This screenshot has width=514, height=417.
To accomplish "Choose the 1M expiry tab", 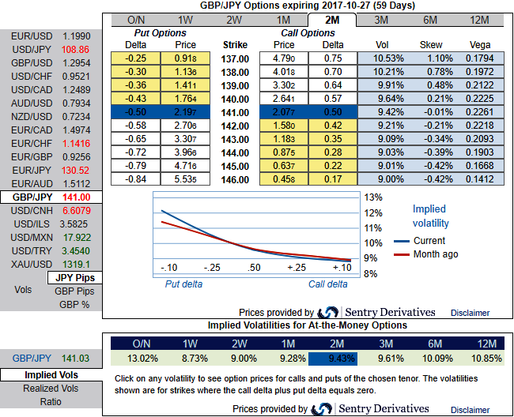I will coord(283,20).
